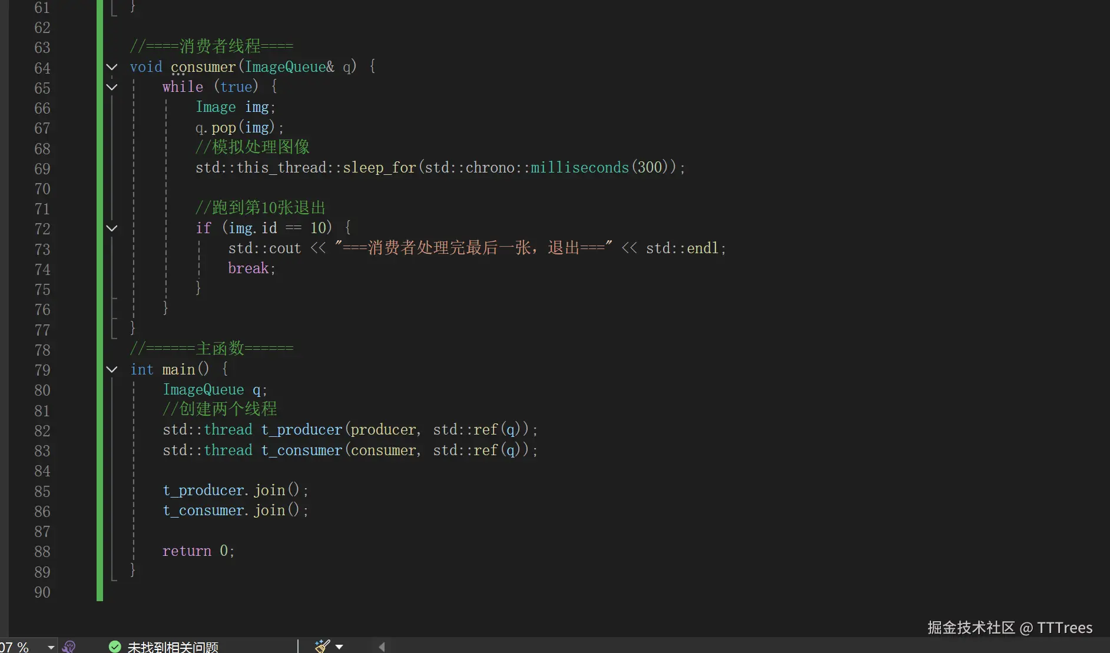Click the IntelliCode lightbulb wrench icon

click(x=69, y=647)
